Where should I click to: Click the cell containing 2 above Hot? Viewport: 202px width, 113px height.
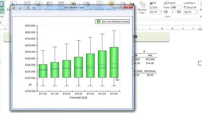pyautogui.click(x=144, y=51)
